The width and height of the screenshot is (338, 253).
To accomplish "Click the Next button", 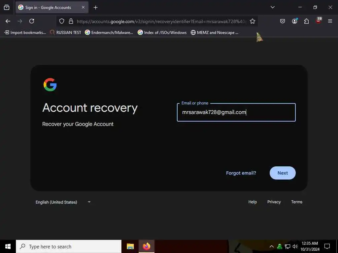I will tap(283, 173).
